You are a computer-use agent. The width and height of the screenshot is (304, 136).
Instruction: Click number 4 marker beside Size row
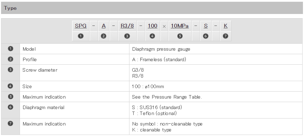click(10, 86)
